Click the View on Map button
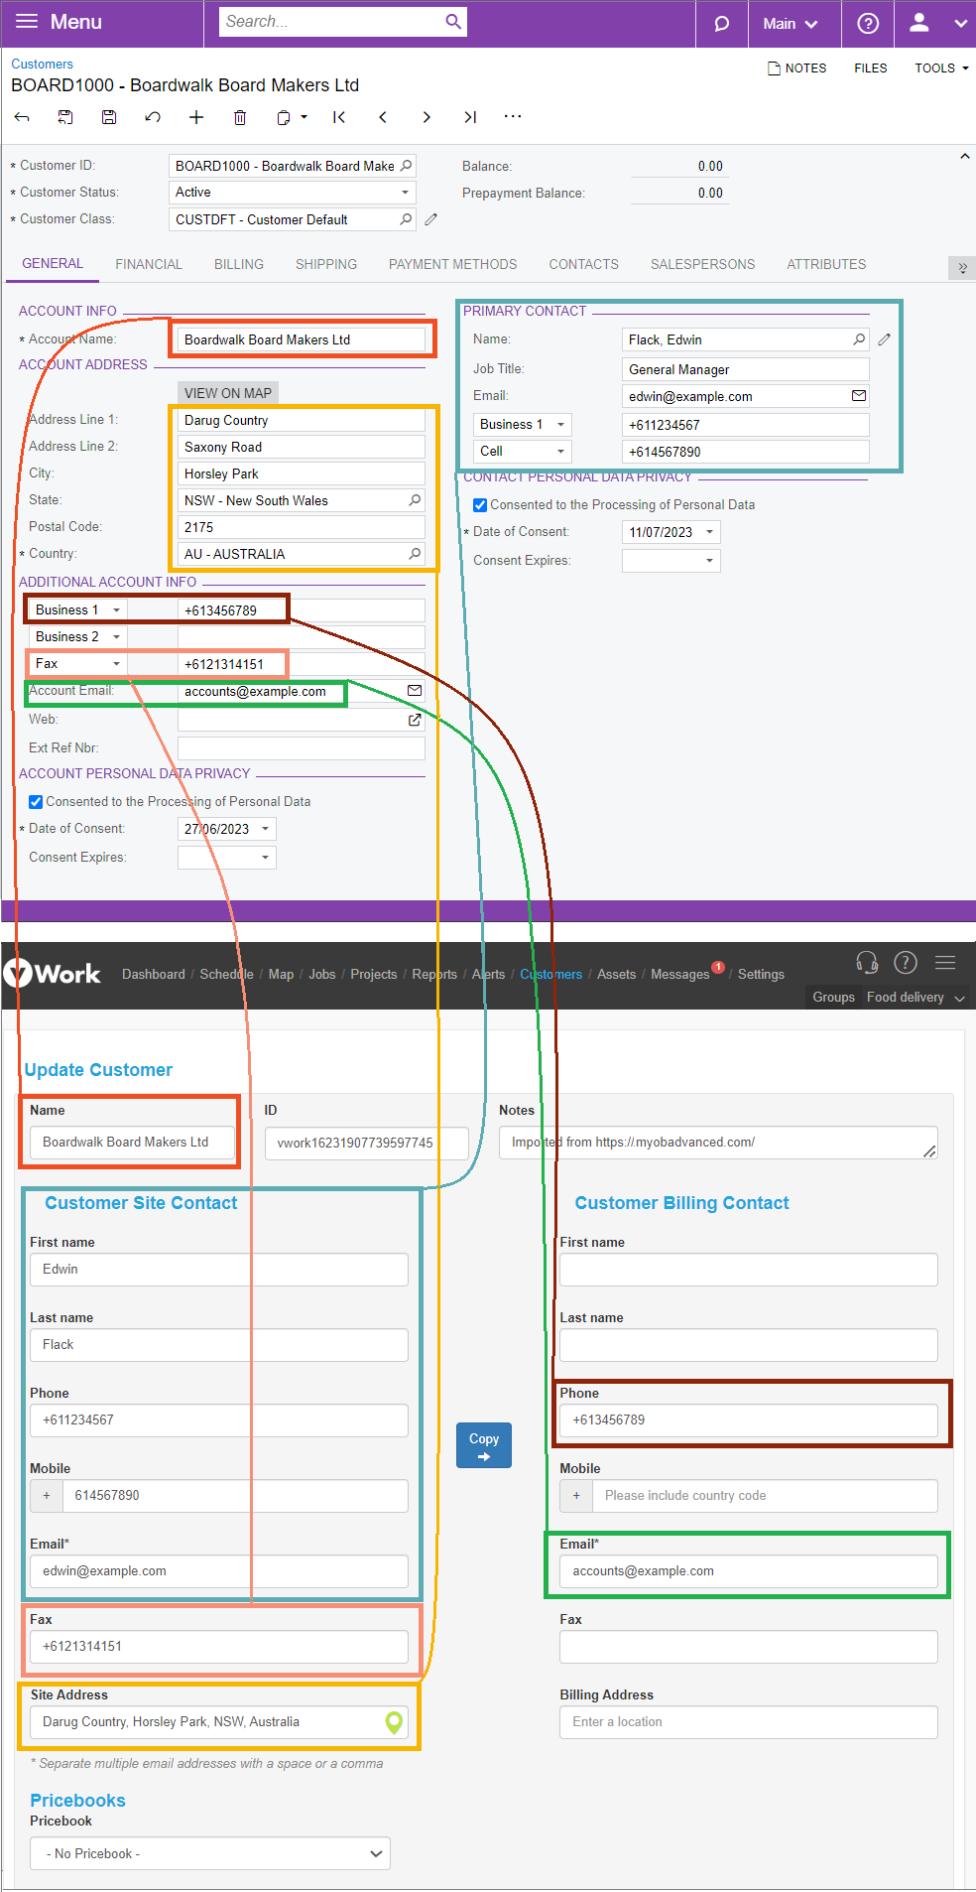Screen dimensions: 976x1892 click(228, 393)
